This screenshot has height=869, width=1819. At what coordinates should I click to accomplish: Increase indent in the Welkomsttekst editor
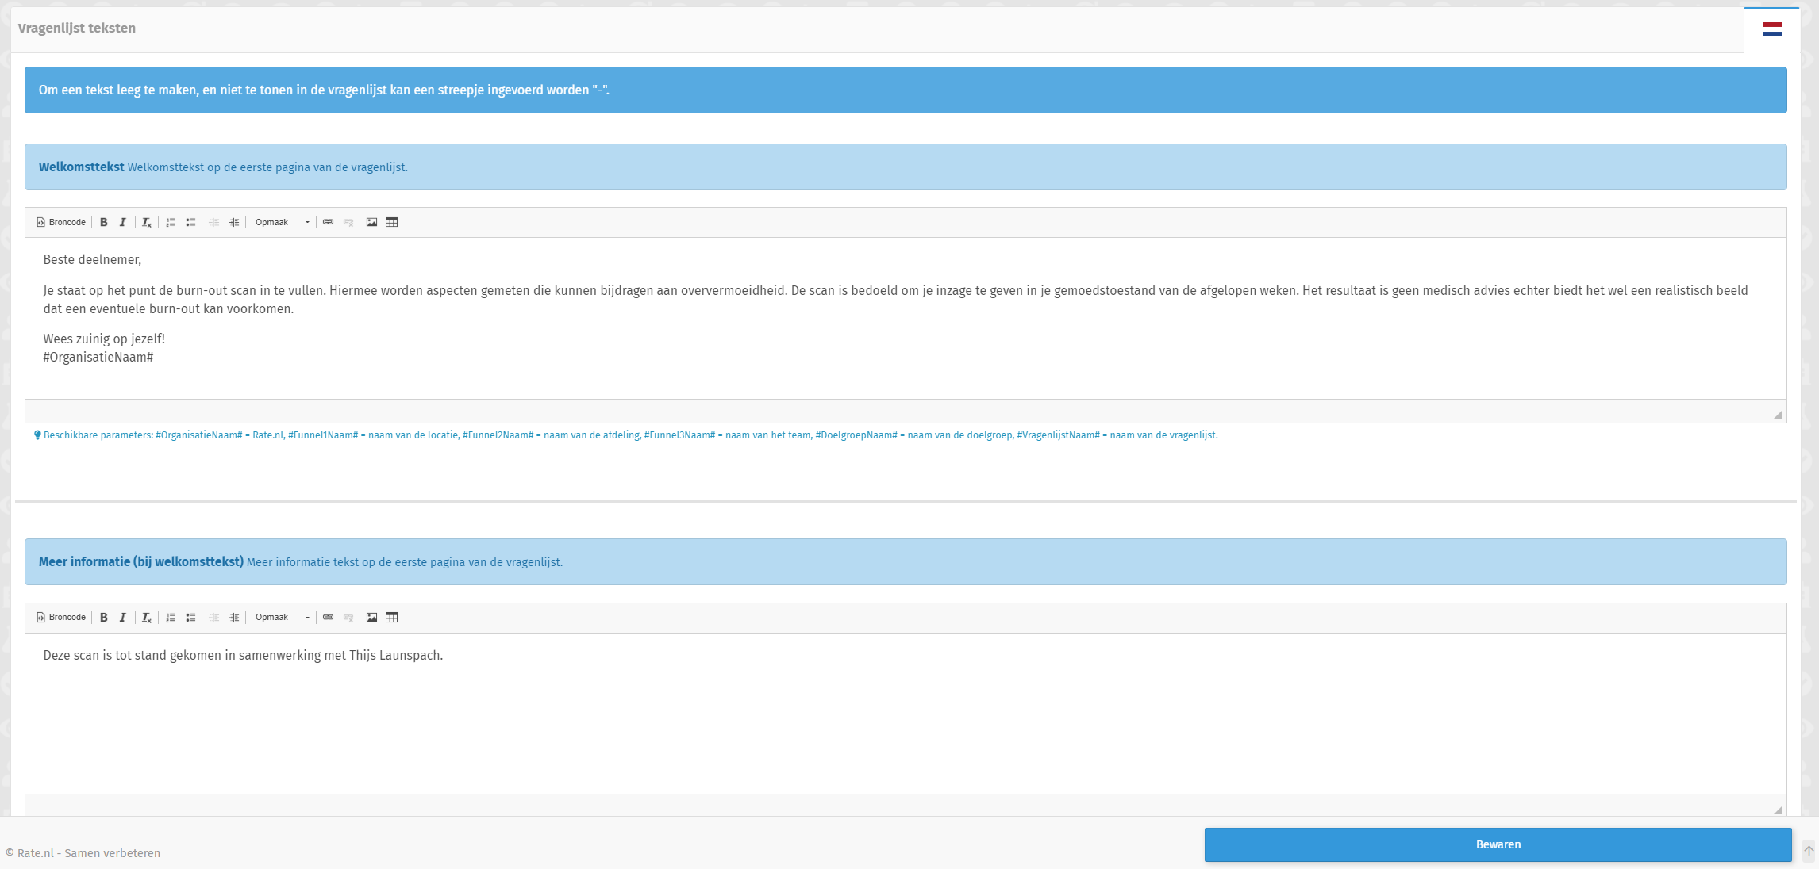tap(234, 222)
